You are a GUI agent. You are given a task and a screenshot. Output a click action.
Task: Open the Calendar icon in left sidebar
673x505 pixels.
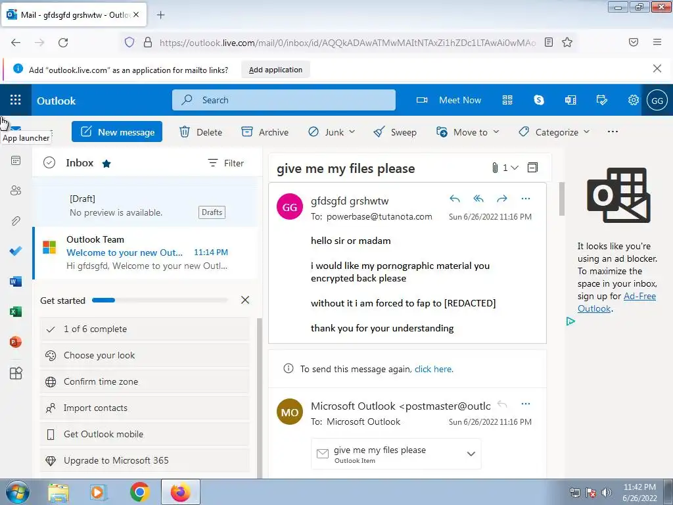(x=16, y=160)
